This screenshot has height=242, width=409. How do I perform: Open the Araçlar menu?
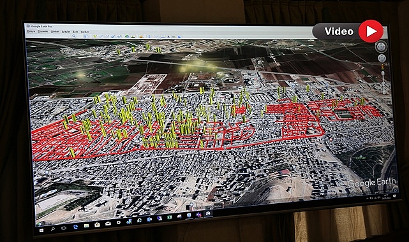[x=66, y=32]
